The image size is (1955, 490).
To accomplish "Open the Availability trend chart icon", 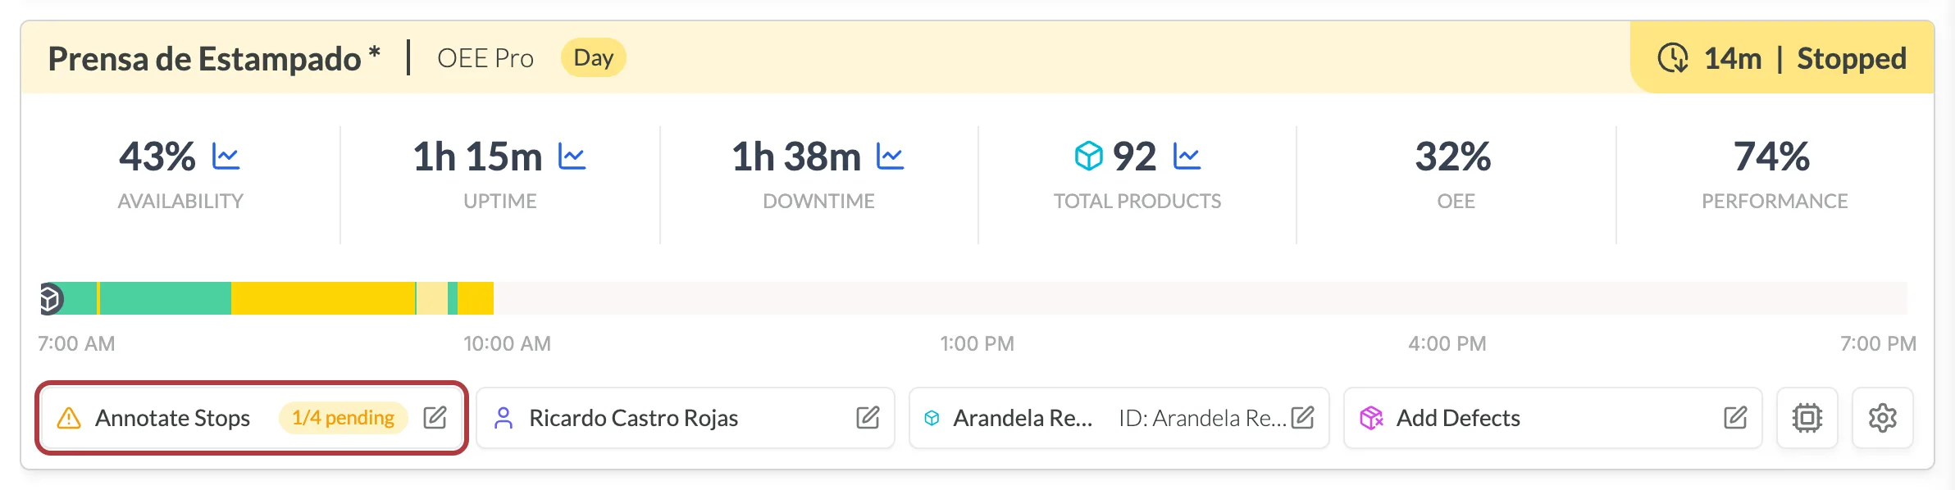I will click(226, 156).
